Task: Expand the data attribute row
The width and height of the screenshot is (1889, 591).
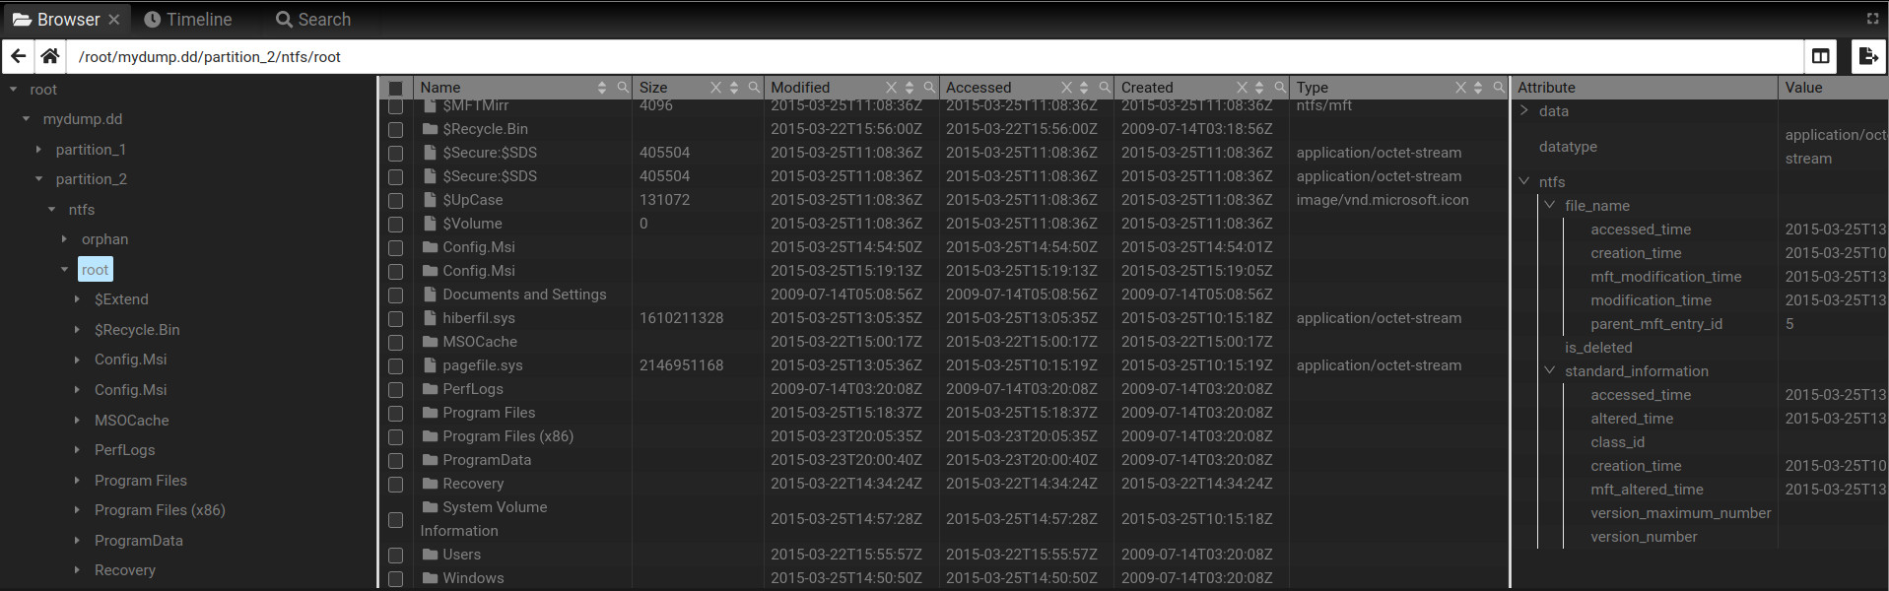Action: point(1524,110)
